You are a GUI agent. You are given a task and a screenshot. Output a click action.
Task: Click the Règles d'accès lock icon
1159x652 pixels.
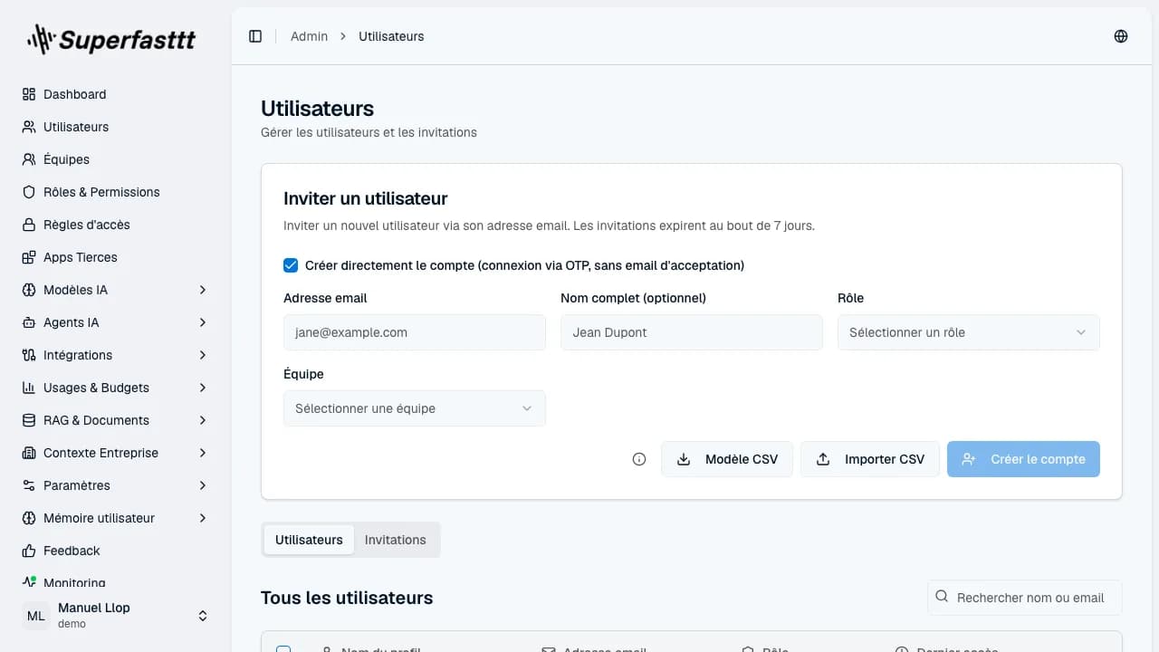pyautogui.click(x=29, y=225)
